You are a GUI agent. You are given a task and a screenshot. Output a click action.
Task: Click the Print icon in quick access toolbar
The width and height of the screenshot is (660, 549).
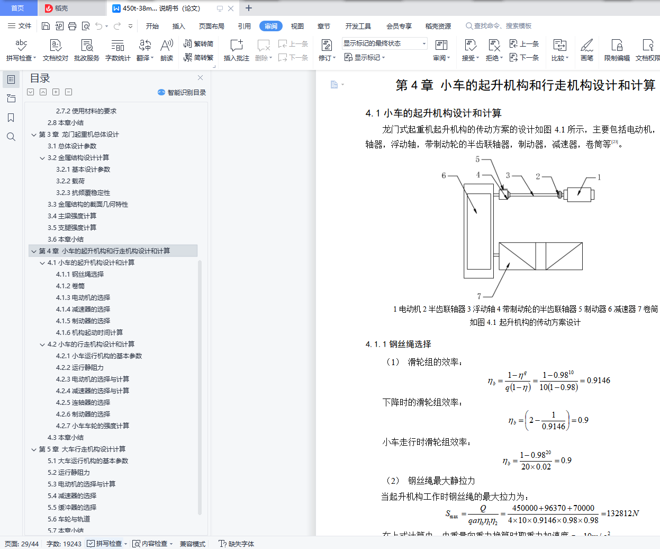72,26
